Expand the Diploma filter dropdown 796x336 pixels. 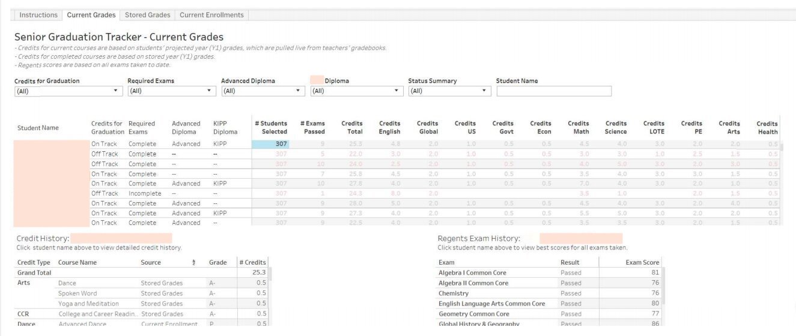click(x=357, y=91)
